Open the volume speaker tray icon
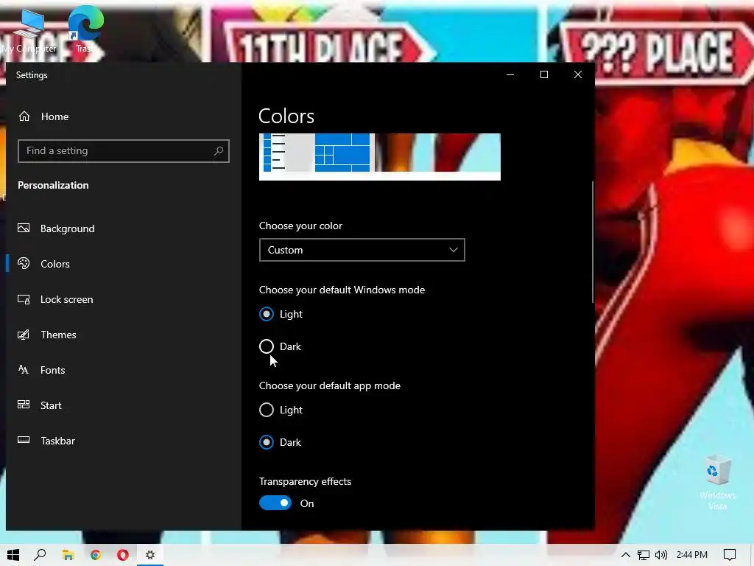 [661, 555]
